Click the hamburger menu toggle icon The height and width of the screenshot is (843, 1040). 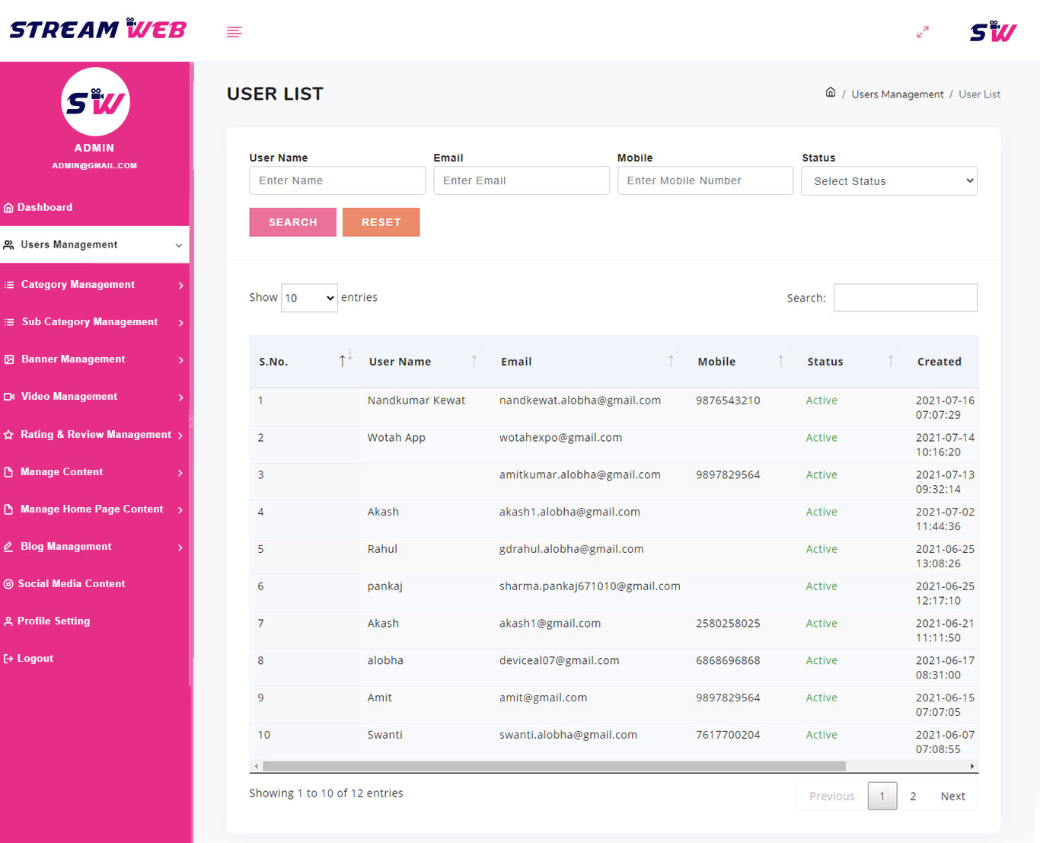(234, 32)
